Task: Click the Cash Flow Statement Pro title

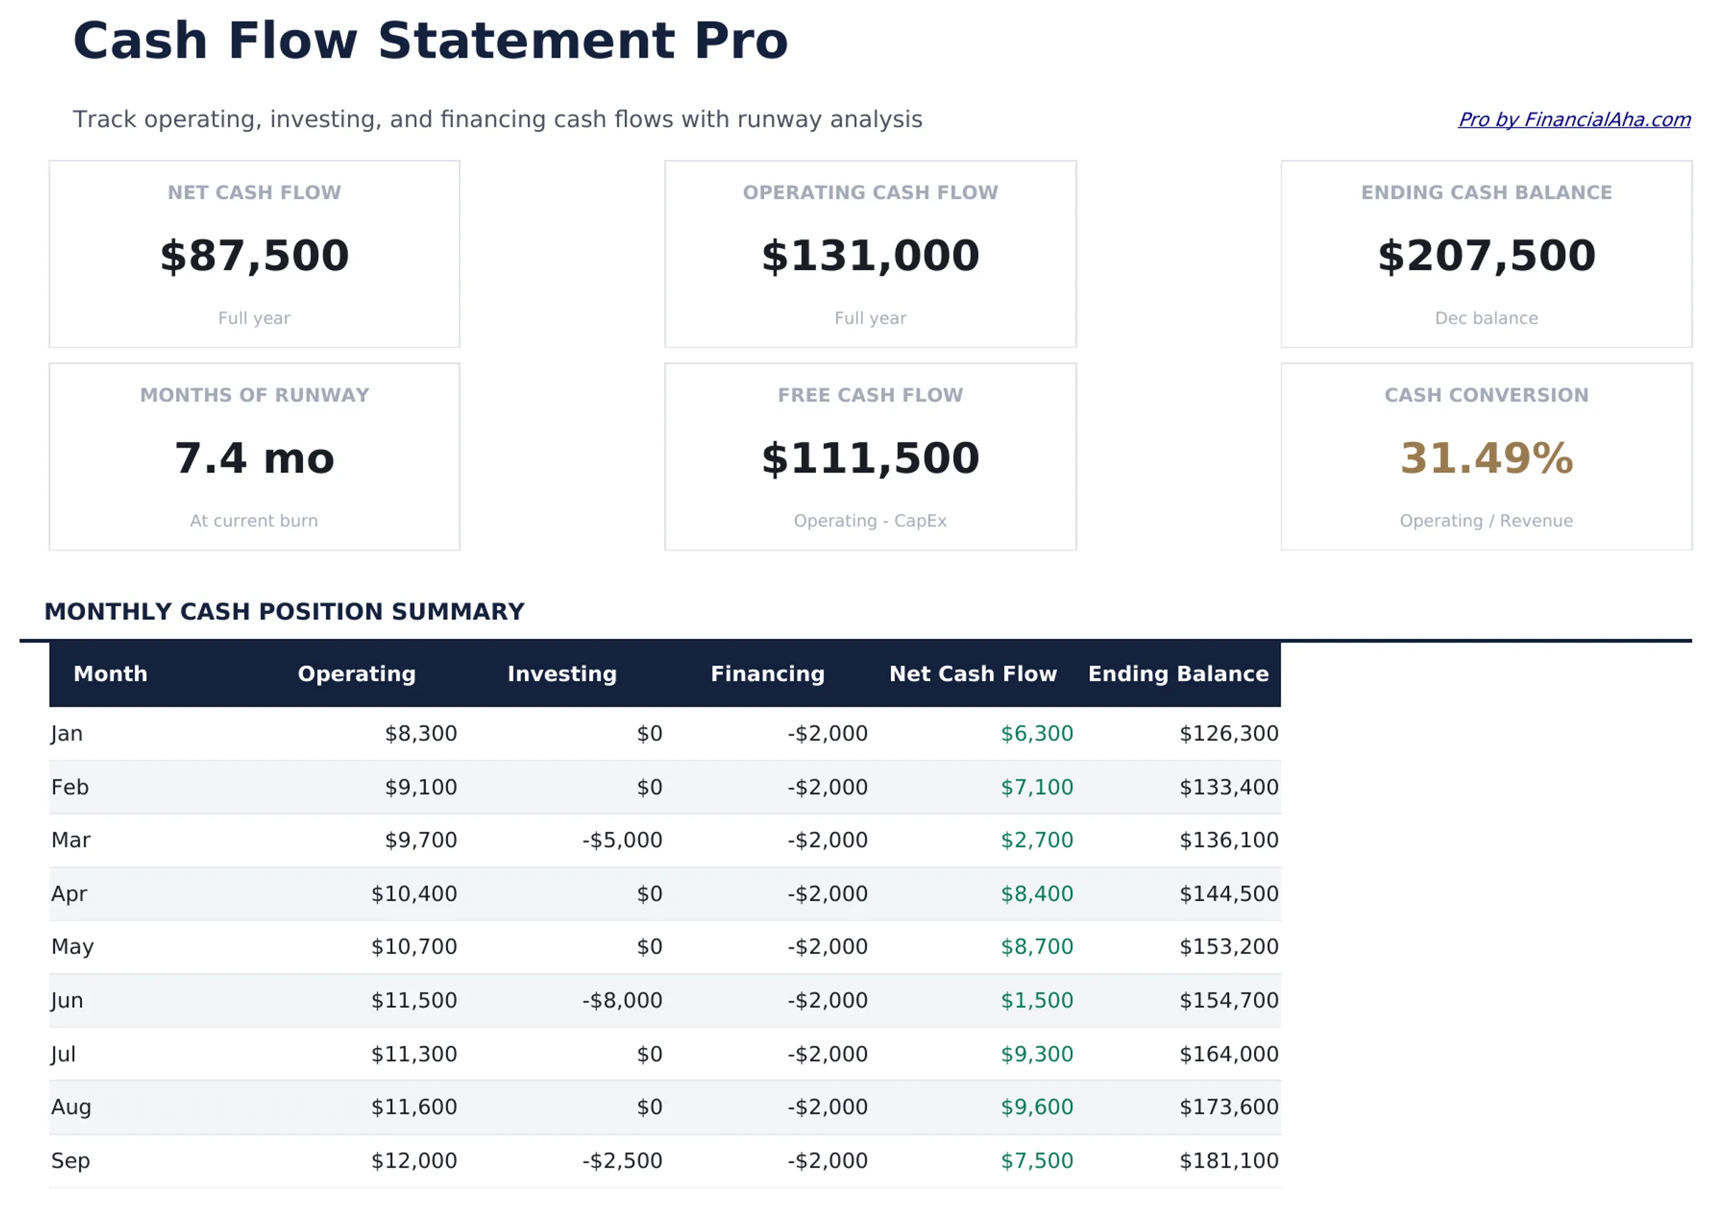Action: pyautogui.click(x=429, y=41)
